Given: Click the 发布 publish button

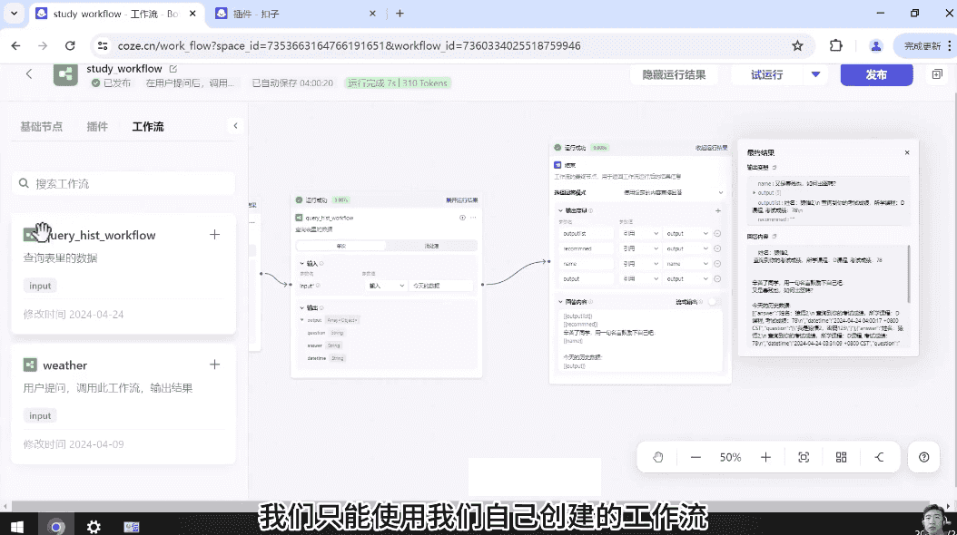Looking at the screenshot, I should (x=876, y=75).
